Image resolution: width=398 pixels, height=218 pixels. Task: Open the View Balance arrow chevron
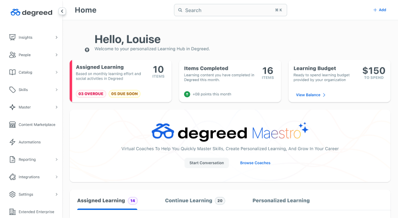(324, 95)
